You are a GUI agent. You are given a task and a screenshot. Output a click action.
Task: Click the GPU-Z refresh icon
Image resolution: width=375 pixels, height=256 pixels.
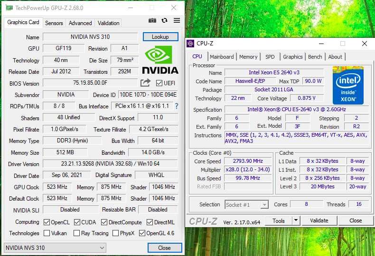pyautogui.click(x=164, y=20)
